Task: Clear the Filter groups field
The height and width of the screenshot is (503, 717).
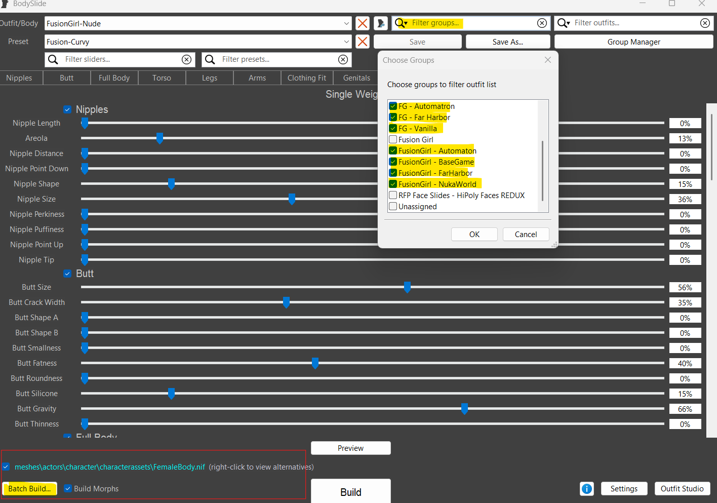Action: click(542, 23)
